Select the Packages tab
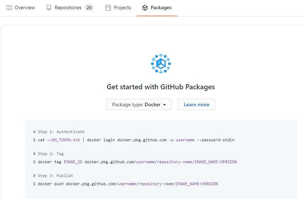The height and width of the screenshot is (199, 302). tap(161, 7)
